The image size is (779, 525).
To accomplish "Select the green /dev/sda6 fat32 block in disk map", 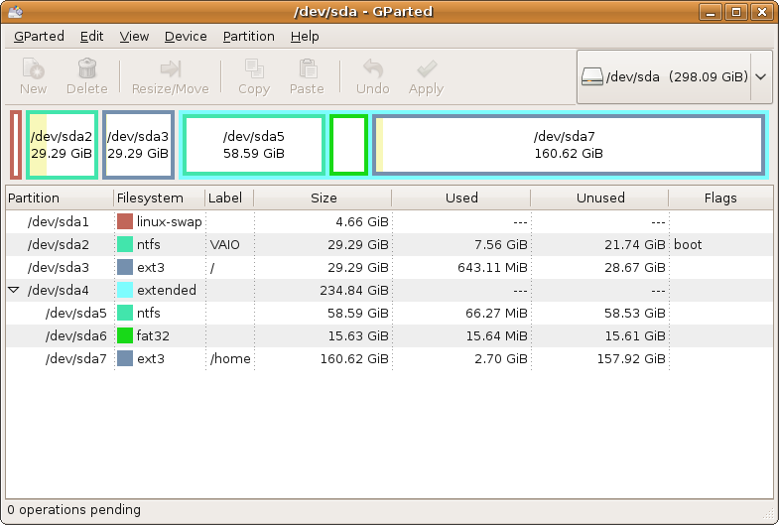I will 348,145.
